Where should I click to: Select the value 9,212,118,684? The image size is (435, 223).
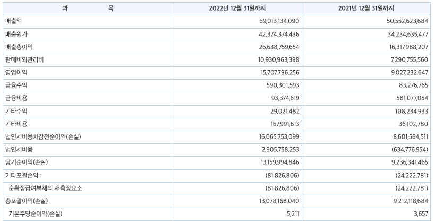pos(411,201)
